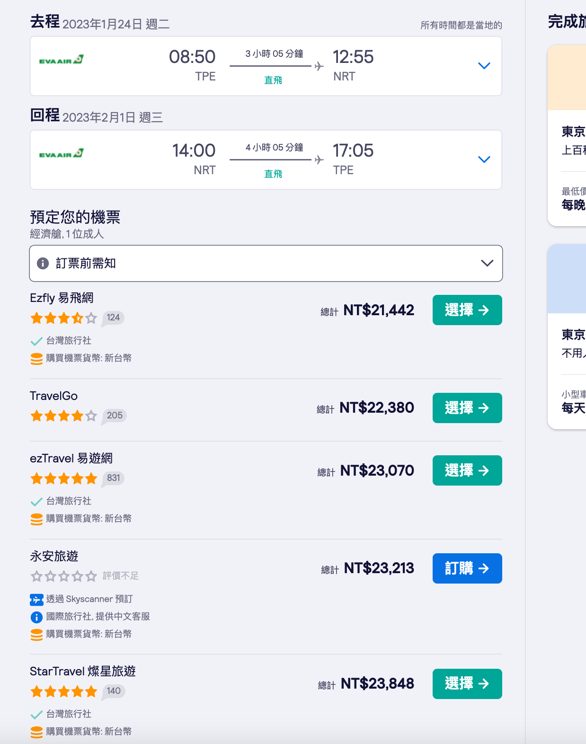Click the blue info icon under 永安旅遊
This screenshot has height=744, width=586.
pyautogui.click(x=36, y=617)
